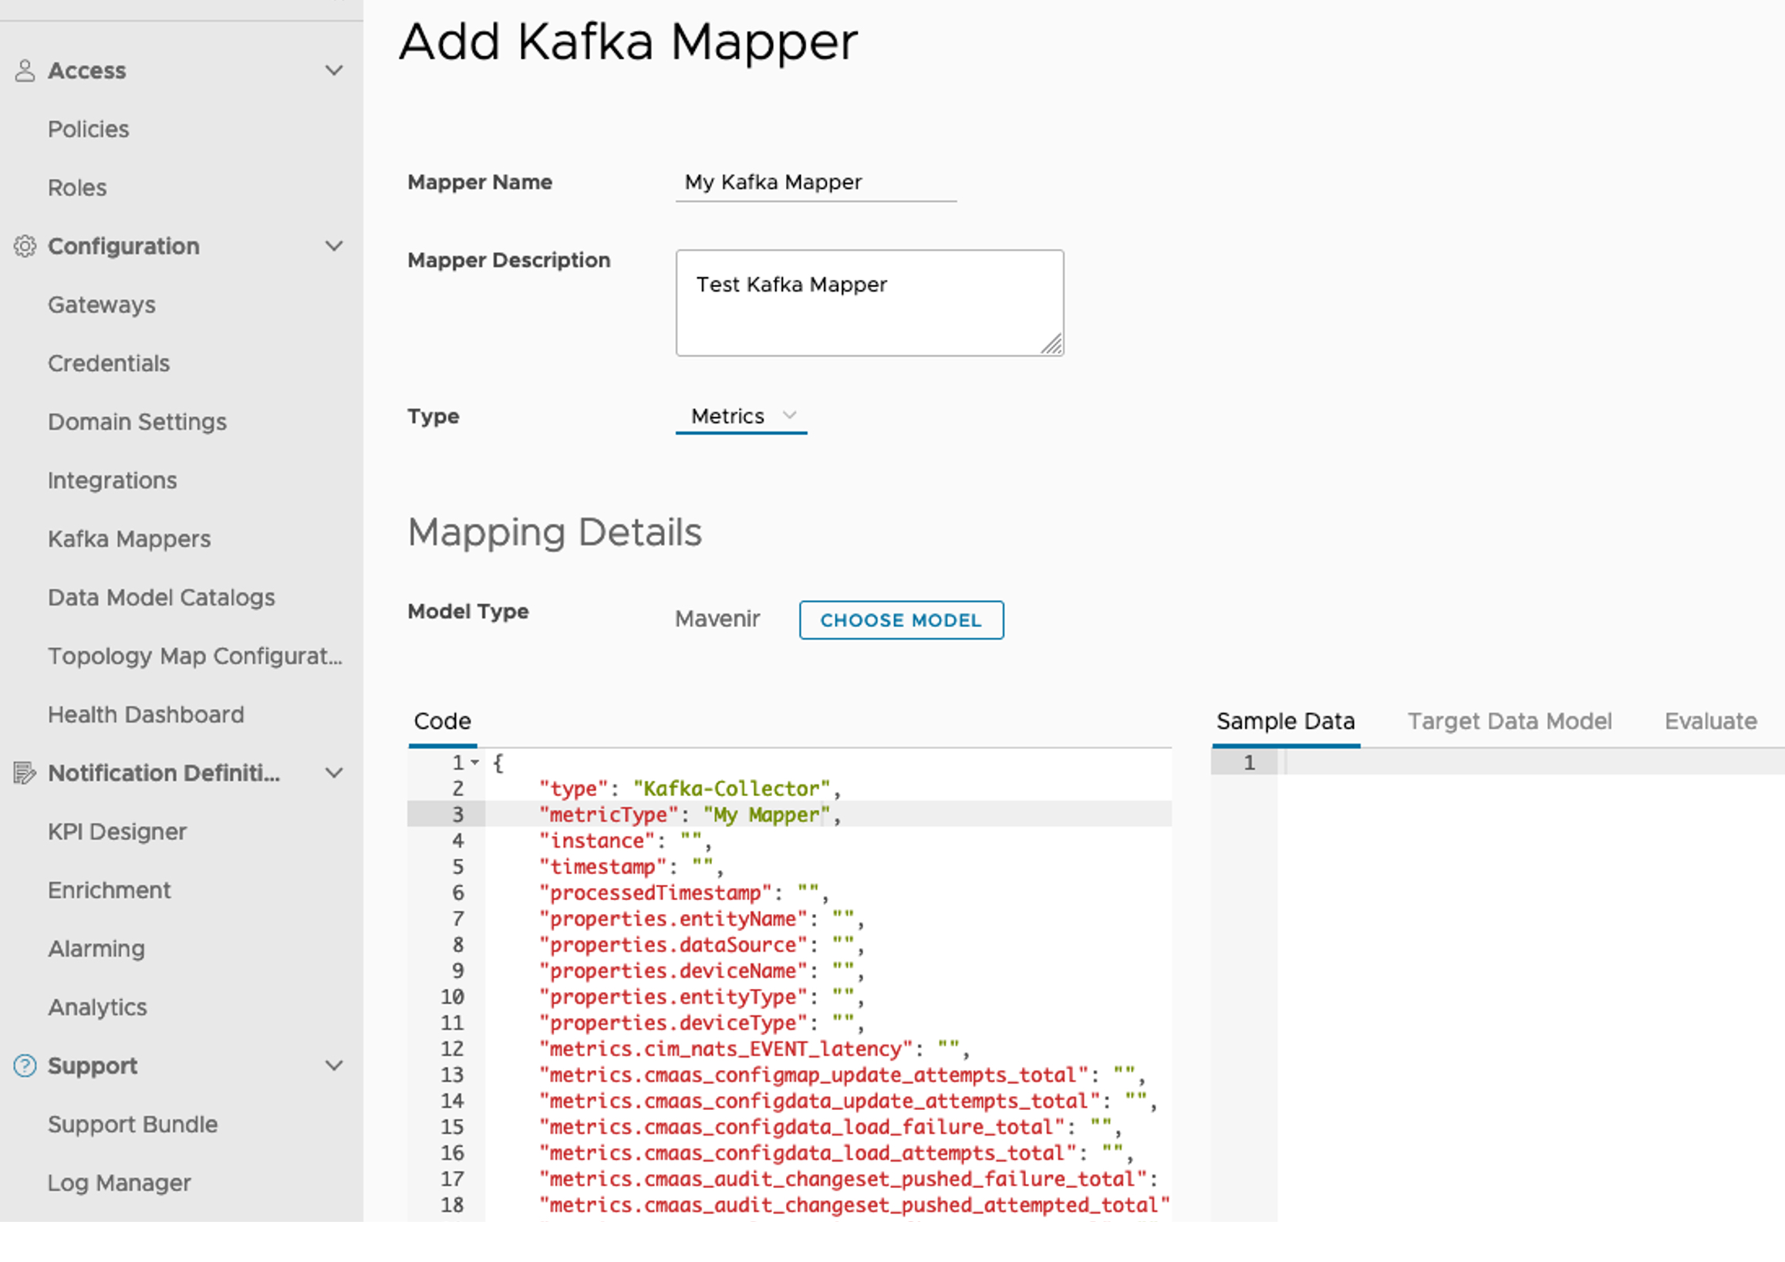Image resolution: width=1785 pixels, height=1262 pixels.
Task: Click the Choose Model button
Action: point(901,620)
